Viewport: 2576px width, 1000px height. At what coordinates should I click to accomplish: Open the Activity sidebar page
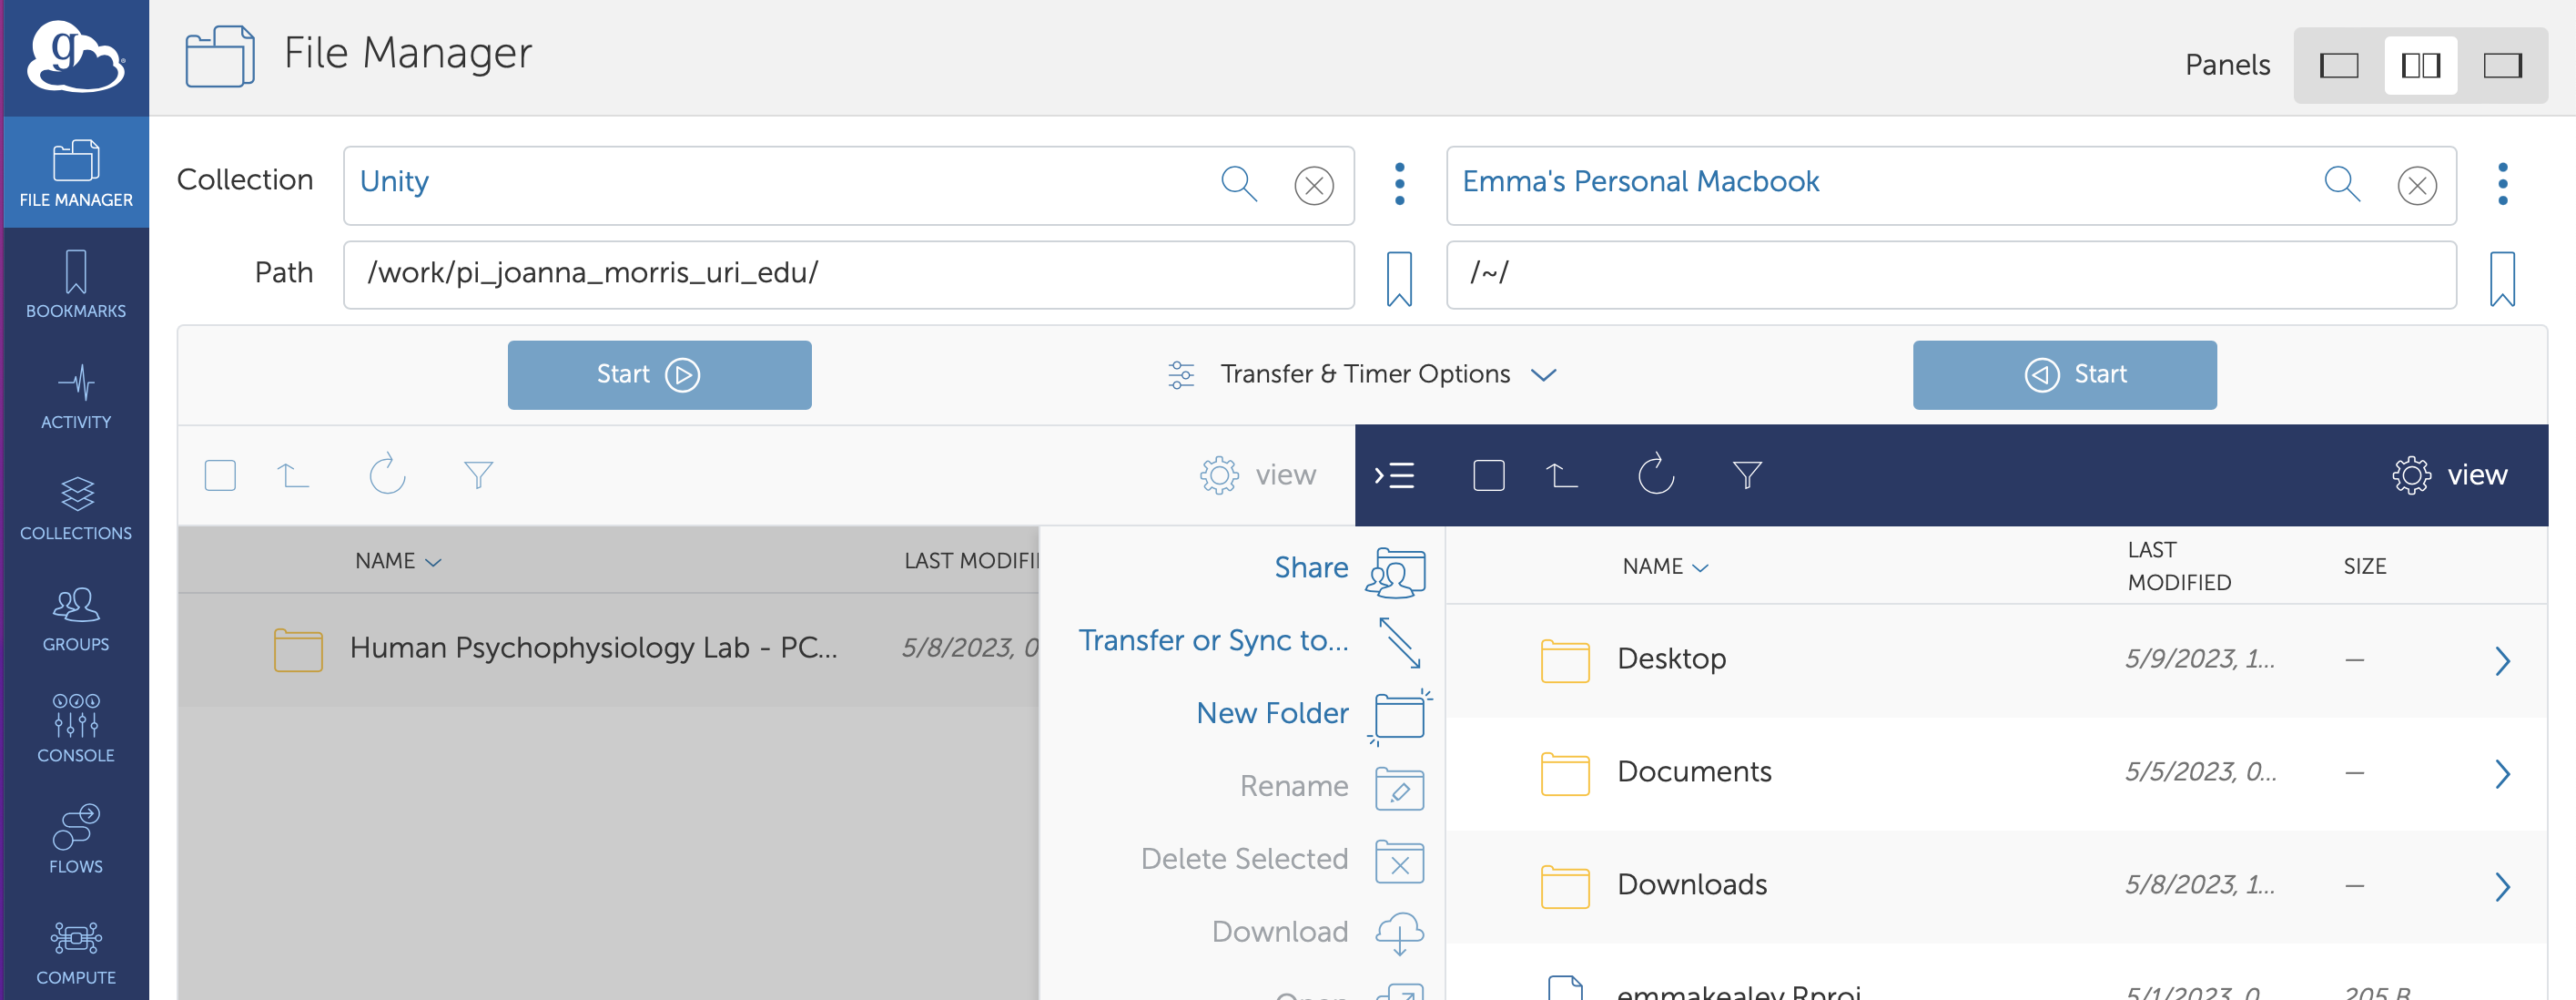click(x=76, y=395)
